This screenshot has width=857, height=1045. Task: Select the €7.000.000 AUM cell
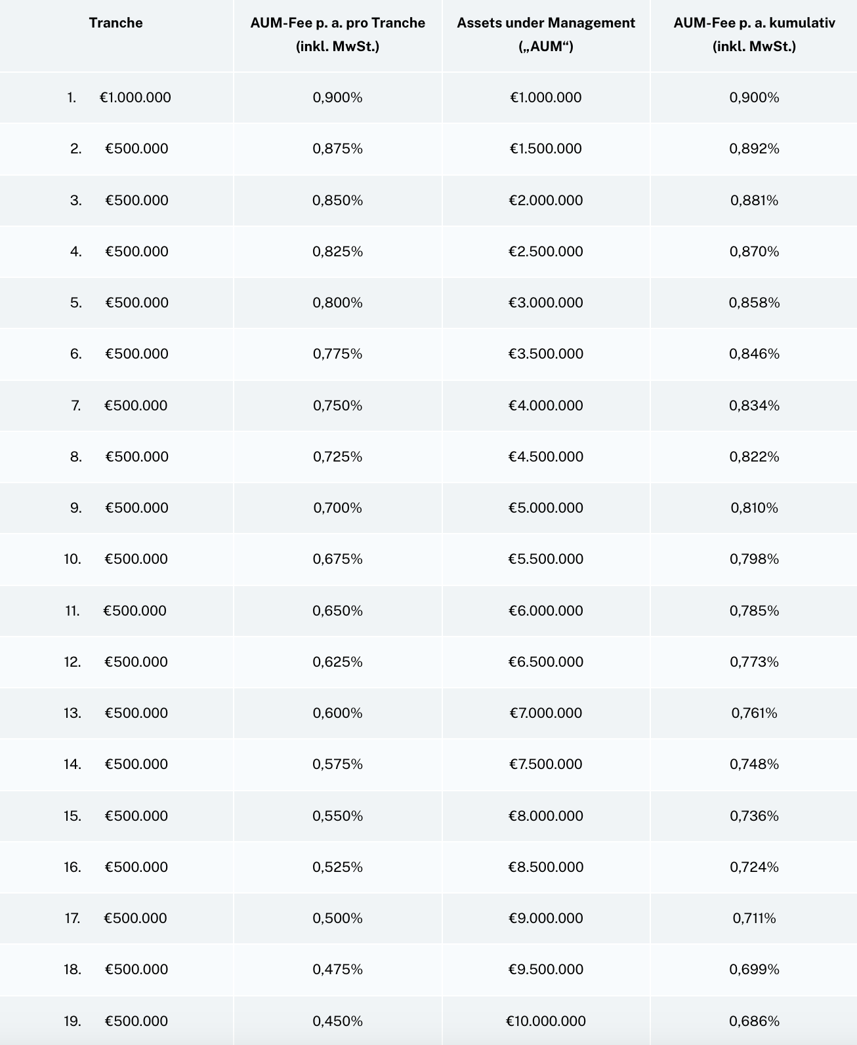546,713
